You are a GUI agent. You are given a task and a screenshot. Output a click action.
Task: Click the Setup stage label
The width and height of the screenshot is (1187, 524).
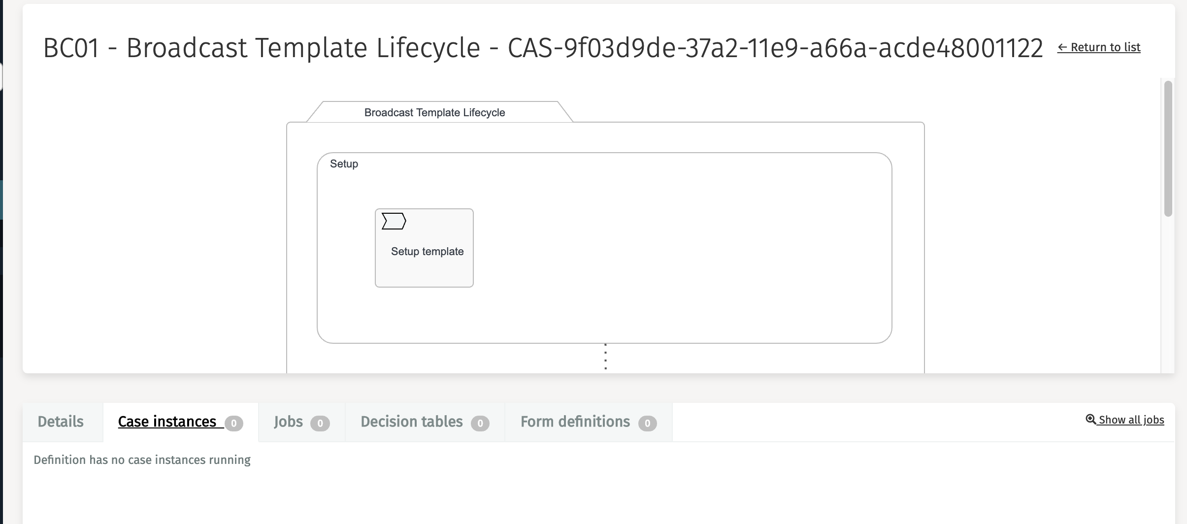pyautogui.click(x=344, y=164)
